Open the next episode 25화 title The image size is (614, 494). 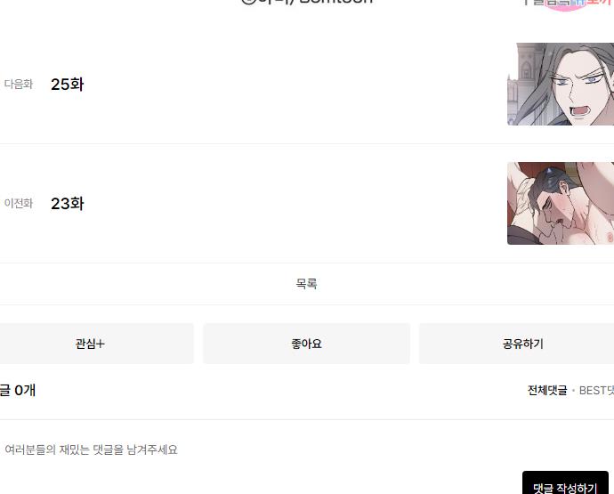(67, 85)
